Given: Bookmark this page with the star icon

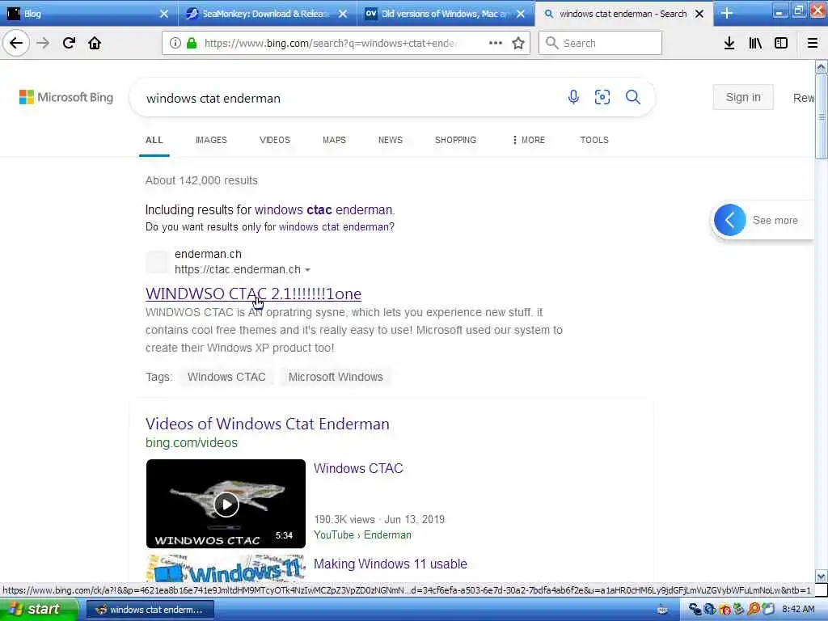Looking at the screenshot, I should pyautogui.click(x=518, y=44).
